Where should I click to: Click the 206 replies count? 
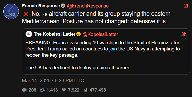pos(33,90)
